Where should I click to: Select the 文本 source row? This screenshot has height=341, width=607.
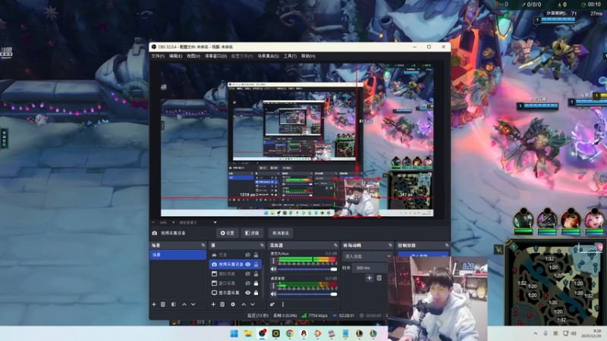point(235,255)
